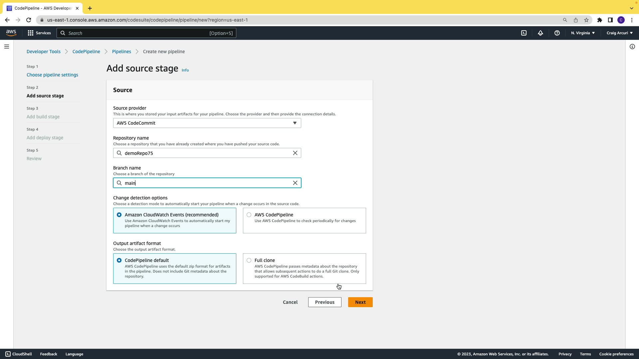Select AWS CodePipeline change detection option
Viewport: 639px width, 359px height.
click(x=249, y=215)
